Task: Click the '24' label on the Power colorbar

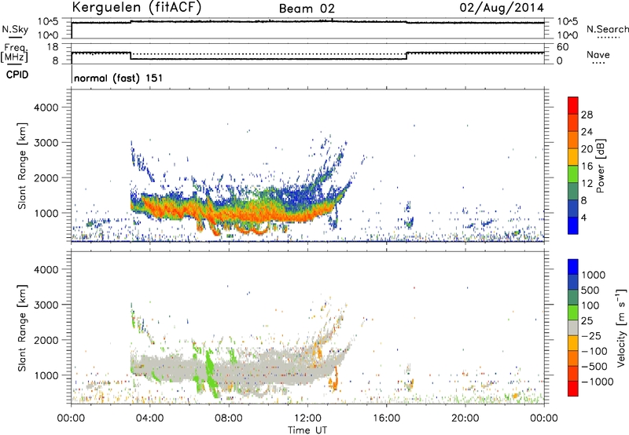Action: pos(587,132)
